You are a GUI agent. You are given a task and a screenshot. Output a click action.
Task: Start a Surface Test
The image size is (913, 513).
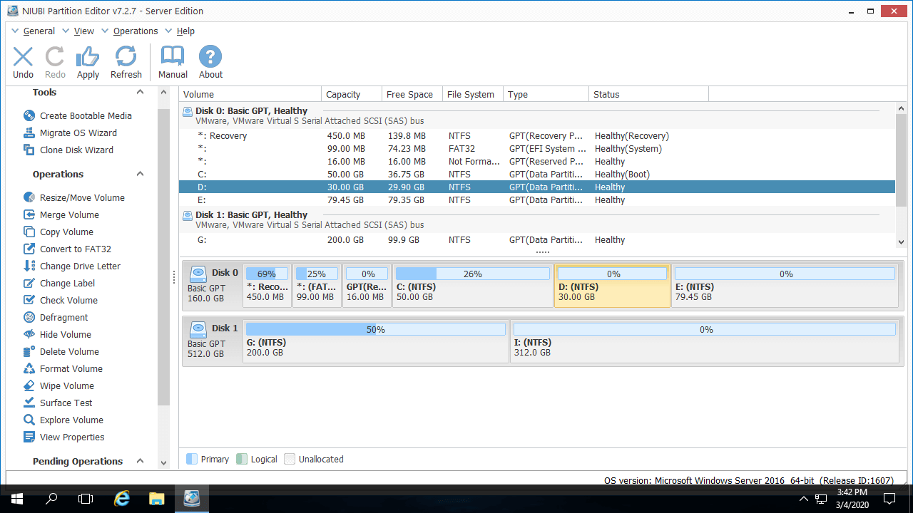point(63,403)
